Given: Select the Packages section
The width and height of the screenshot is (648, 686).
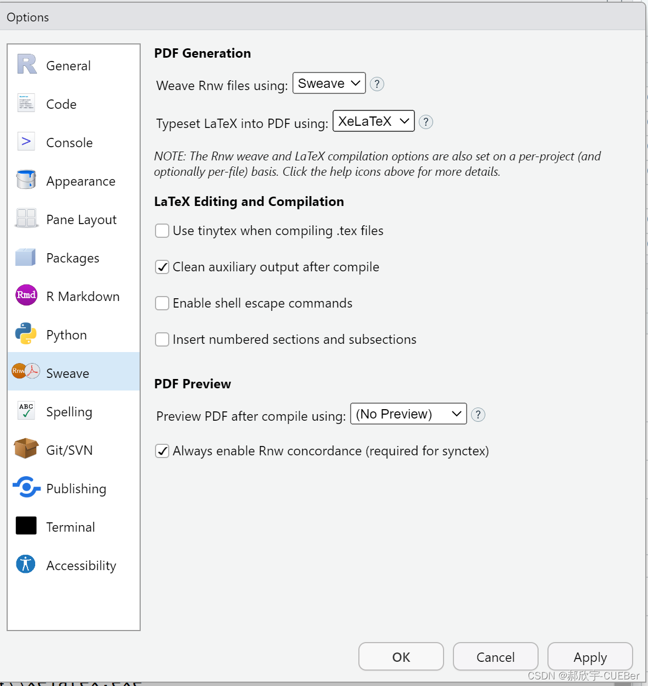Looking at the screenshot, I should tap(73, 258).
